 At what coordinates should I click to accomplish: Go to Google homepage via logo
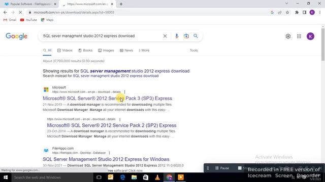point(17,36)
